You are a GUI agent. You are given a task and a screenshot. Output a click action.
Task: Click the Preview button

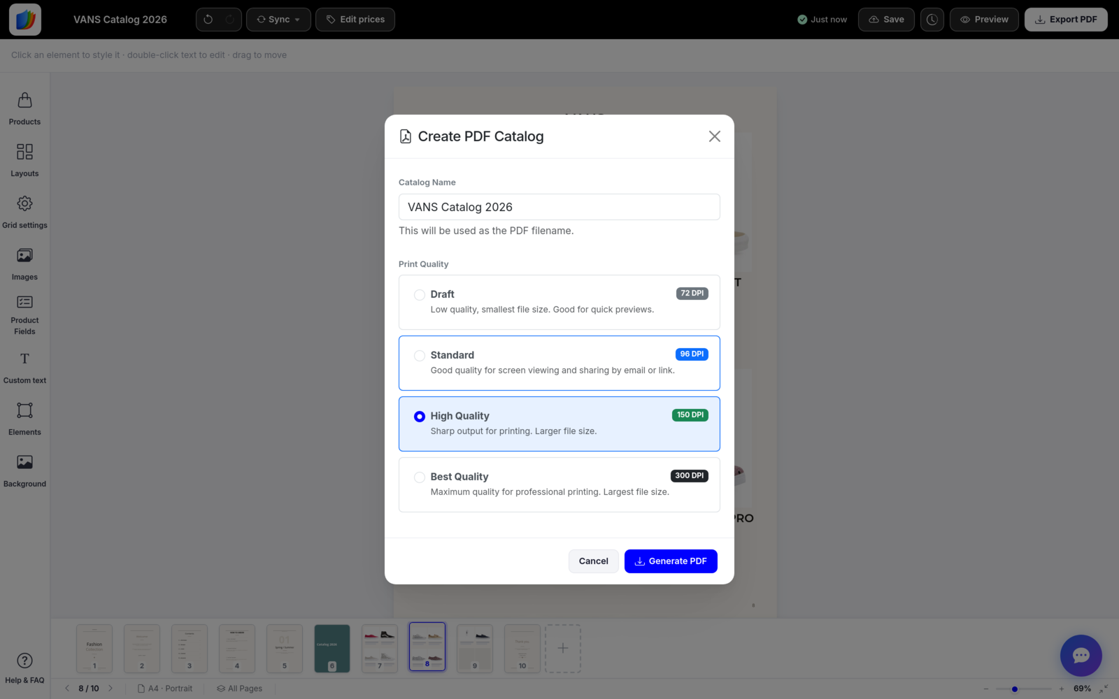pos(984,20)
